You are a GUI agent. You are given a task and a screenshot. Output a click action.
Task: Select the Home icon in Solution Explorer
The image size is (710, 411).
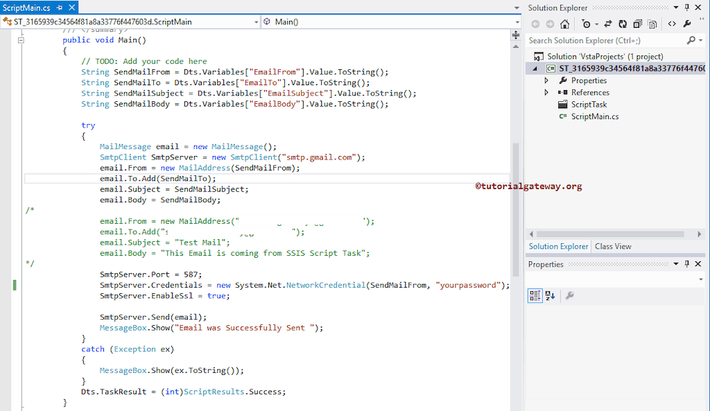pyautogui.click(x=564, y=24)
